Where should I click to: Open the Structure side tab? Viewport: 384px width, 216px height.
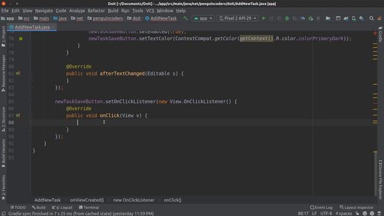point(4,119)
